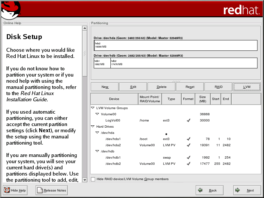Click the Release Notes document icon

(40, 190)
